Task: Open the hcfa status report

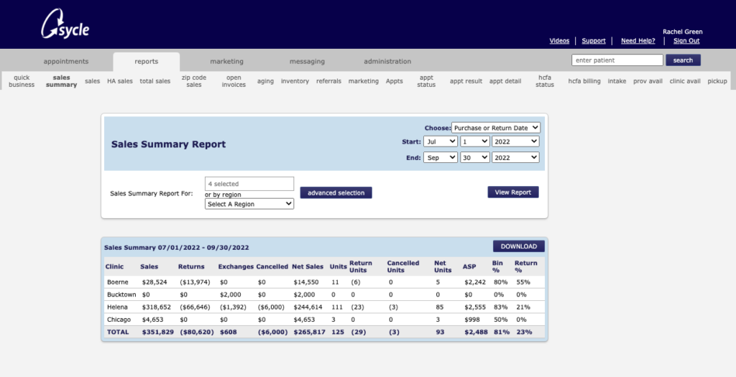Action: 545,81
